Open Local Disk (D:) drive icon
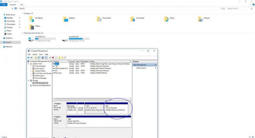The height and width of the screenshot is (138, 255). (65, 39)
